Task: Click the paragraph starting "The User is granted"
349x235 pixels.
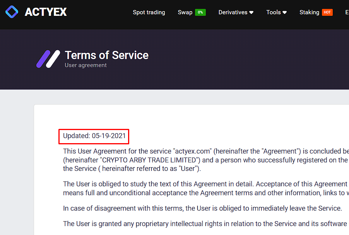Action: tap(206, 224)
